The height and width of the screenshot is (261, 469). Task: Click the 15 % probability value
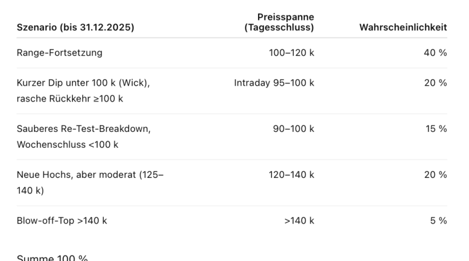click(x=436, y=128)
